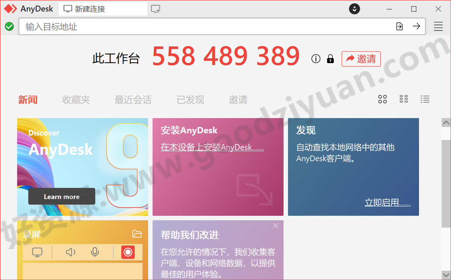
Task: Click the 立即启用 link on the 发现 card
Action: tap(388, 202)
